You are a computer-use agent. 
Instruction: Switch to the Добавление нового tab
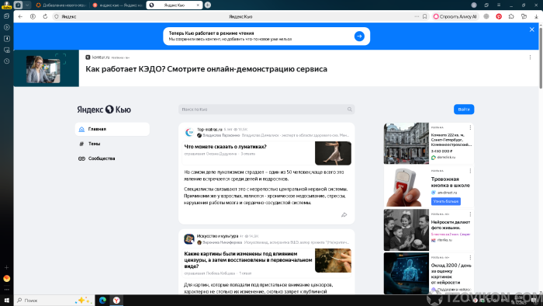coord(61,5)
